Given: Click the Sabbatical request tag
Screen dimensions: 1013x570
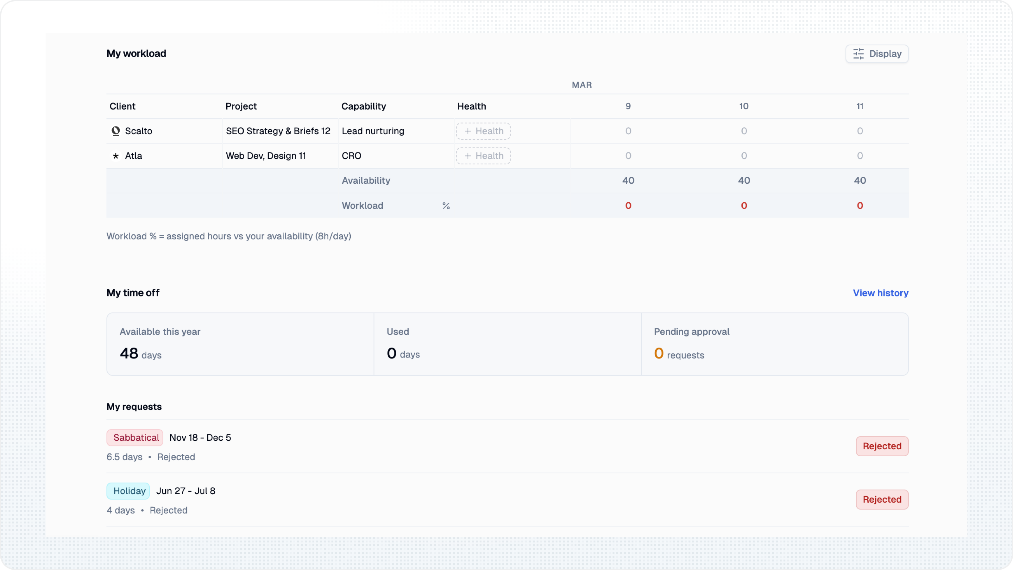Looking at the screenshot, I should [x=135, y=437].
